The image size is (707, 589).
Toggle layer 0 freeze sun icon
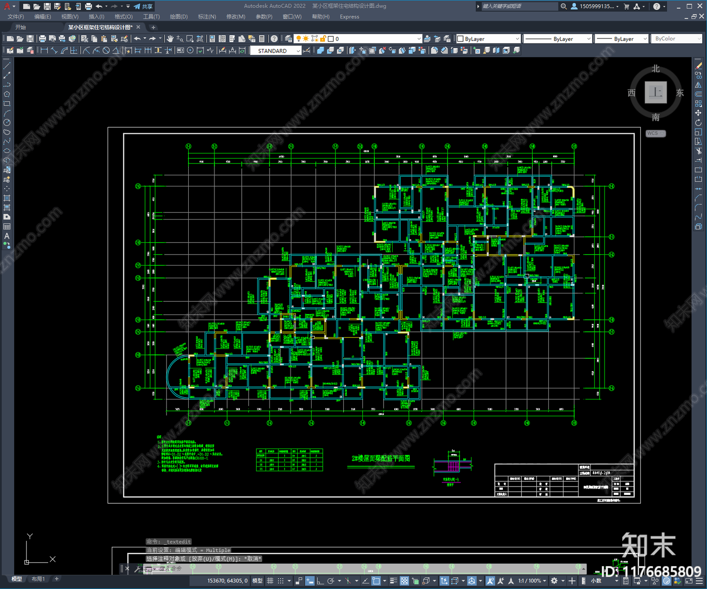306,39
